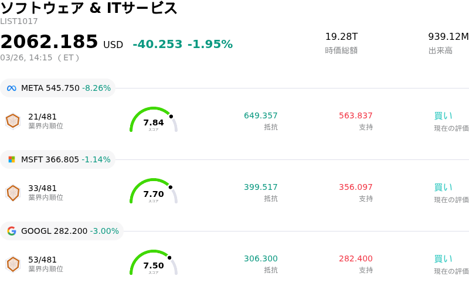This screenshot has width=469, height=286.
Task: Click MSFT's 買い rating label
Action: pyautogui.click(x=443, y=188)
